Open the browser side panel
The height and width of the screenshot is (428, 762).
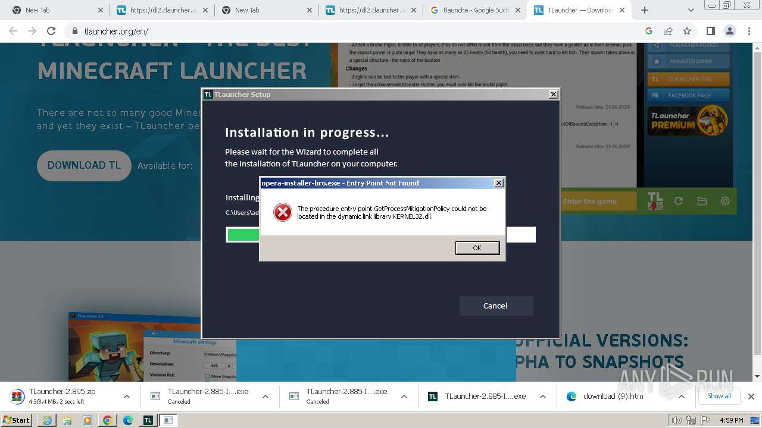[710, 31]
